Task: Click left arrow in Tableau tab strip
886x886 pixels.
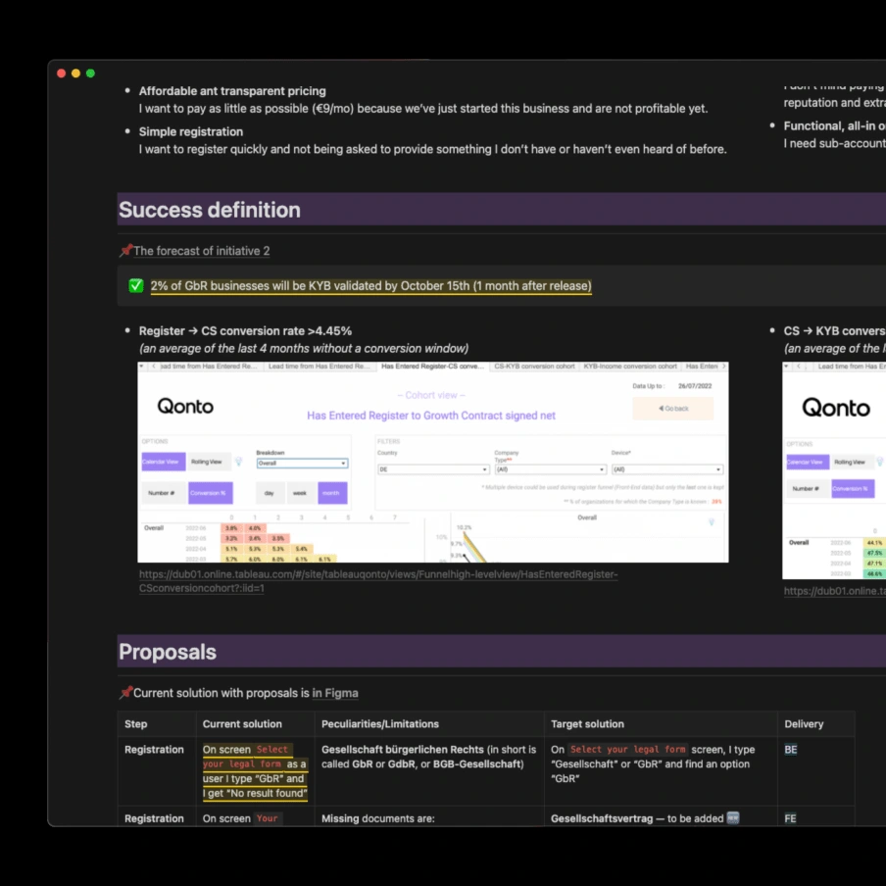Action: point(154,367)
